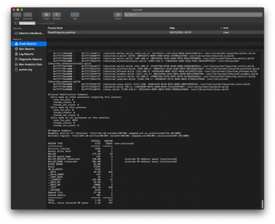Switch to Errors and Faults filter
This screenshot has height=224, width=275.
(x=45, y=23)
